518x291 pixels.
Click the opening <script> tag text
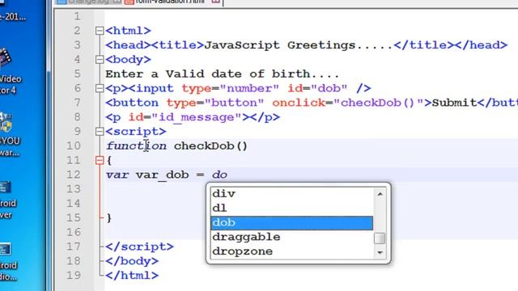[136, 132]
